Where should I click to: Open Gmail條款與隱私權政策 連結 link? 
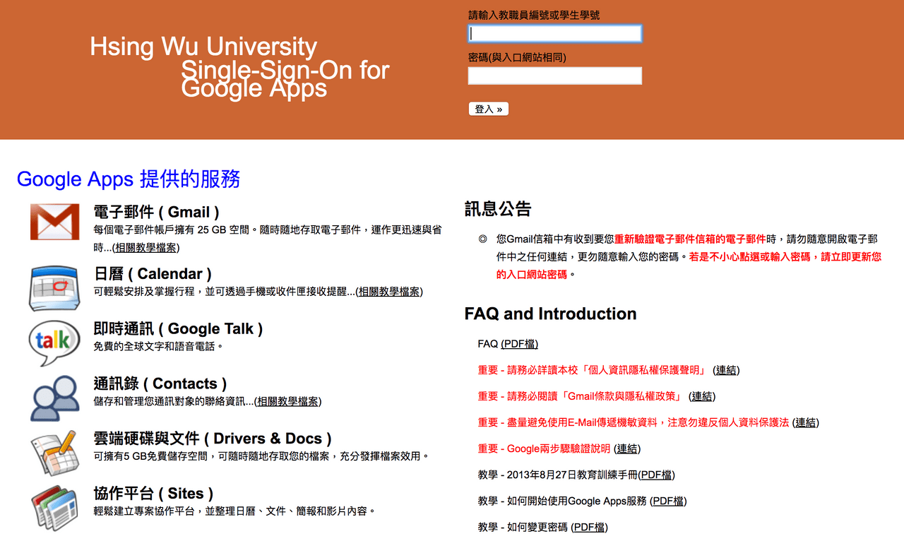(x=702, y=396)
